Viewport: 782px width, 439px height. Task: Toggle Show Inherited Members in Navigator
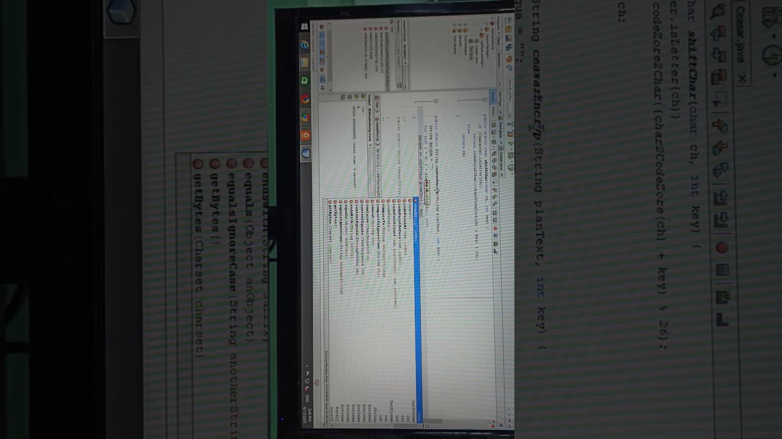point(322,27)
